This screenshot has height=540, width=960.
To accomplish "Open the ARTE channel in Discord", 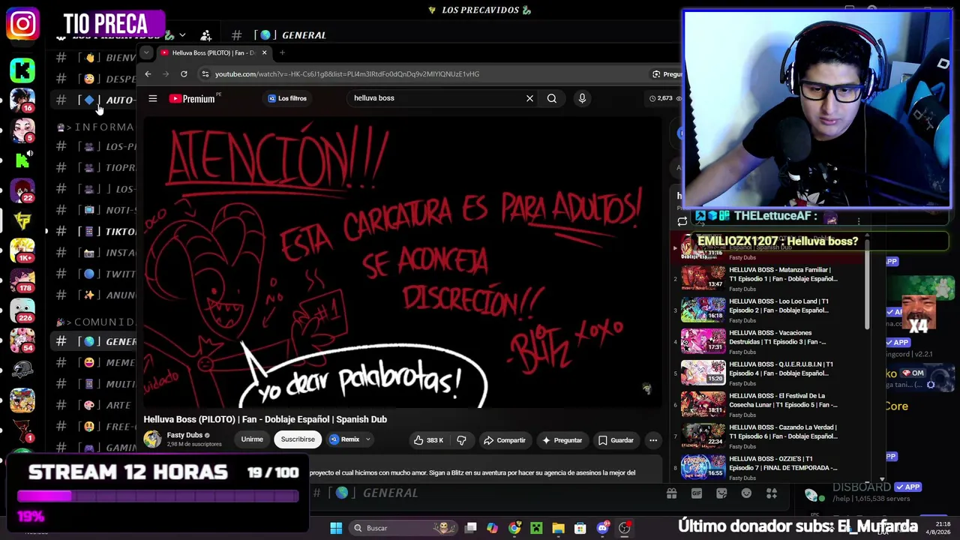I will pyautogui.click(x=94, y=405).
